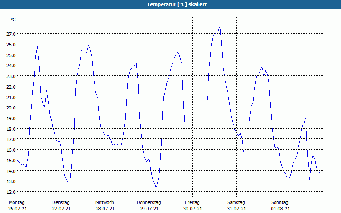Viewport: 341px width, 213px height.
Task: Click the 13,0 y-axis label
Action: point(11,181)
